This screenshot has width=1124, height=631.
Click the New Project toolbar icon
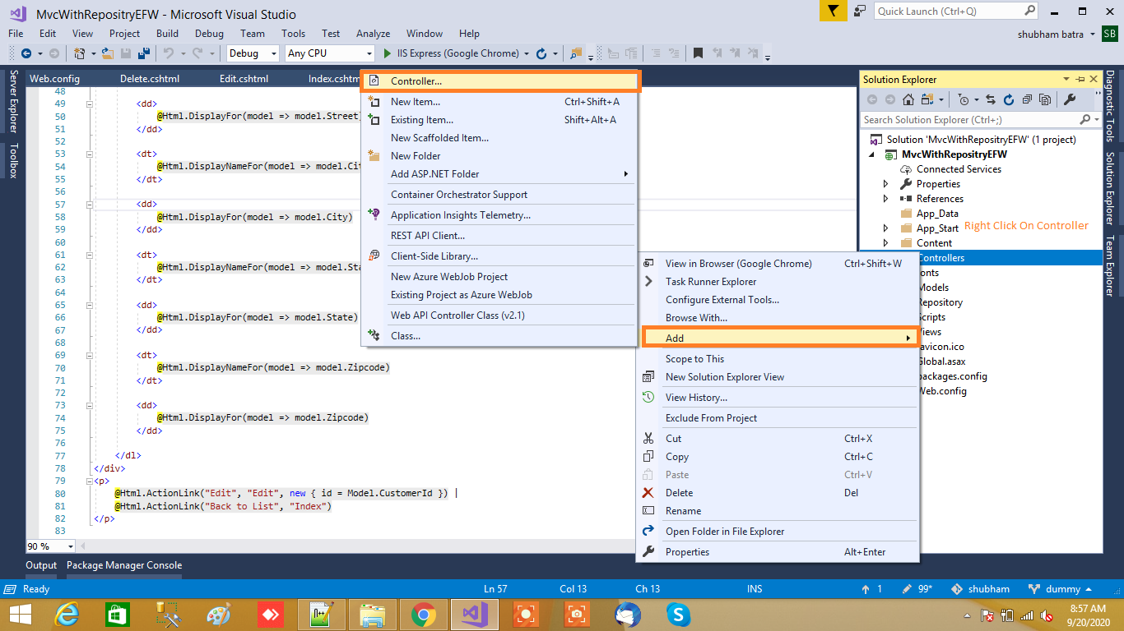pos(80,53)
